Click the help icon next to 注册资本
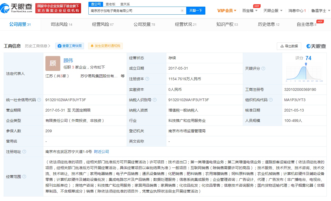 [147, 79]
